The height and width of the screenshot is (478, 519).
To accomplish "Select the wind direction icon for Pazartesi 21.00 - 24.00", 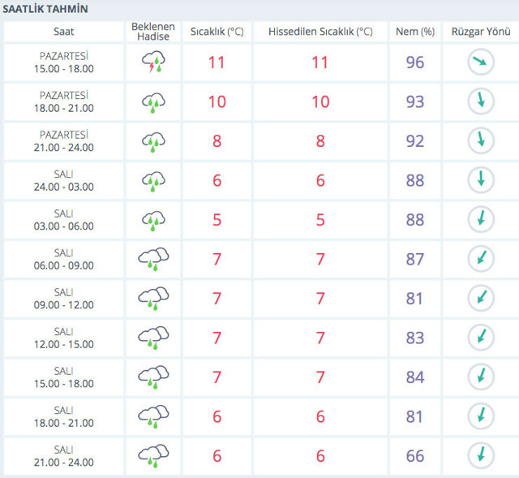I will (x=481, y=141).
